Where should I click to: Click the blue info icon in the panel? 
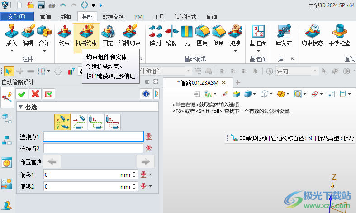[x=146, y=94]
